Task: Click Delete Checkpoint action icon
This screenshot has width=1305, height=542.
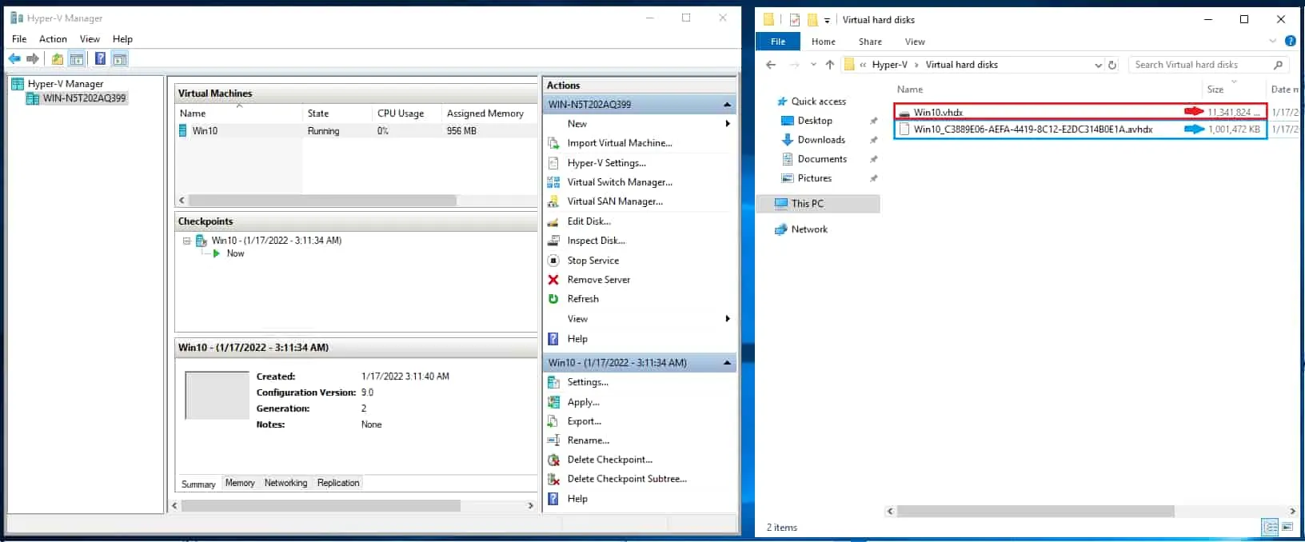Action: 553,460
